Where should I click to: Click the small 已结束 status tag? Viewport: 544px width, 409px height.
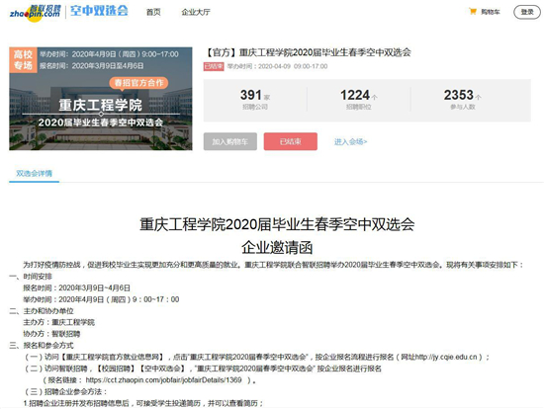pyautogui.click(x=214, y=66)
